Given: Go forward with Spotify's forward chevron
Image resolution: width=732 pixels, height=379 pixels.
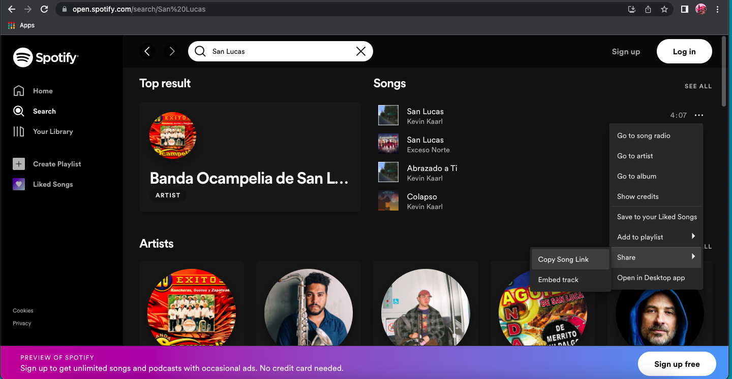Looking at the screenshot, I should 172,51.
